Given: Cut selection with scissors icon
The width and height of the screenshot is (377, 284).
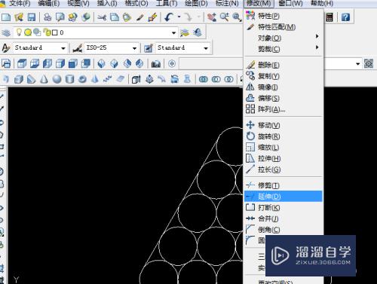Looking at the screenshot, I should pos(102,17).
